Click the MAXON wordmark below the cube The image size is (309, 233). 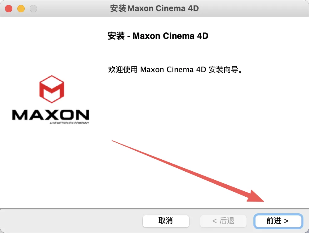click(x=51, y=115)
